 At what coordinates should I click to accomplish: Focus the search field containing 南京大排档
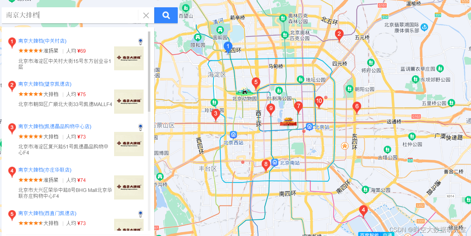tap(70, 15)
